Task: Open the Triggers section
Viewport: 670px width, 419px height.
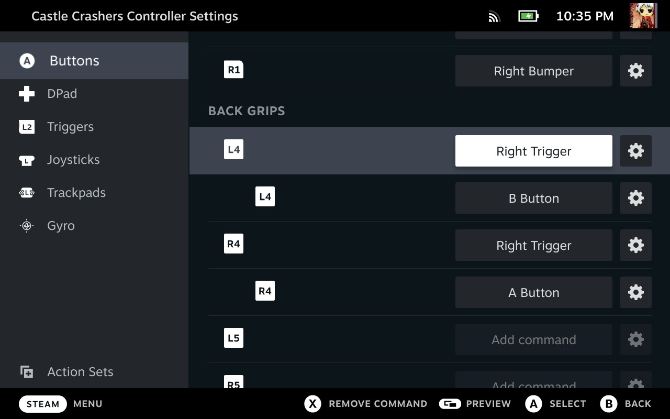Action: [70, 127]
